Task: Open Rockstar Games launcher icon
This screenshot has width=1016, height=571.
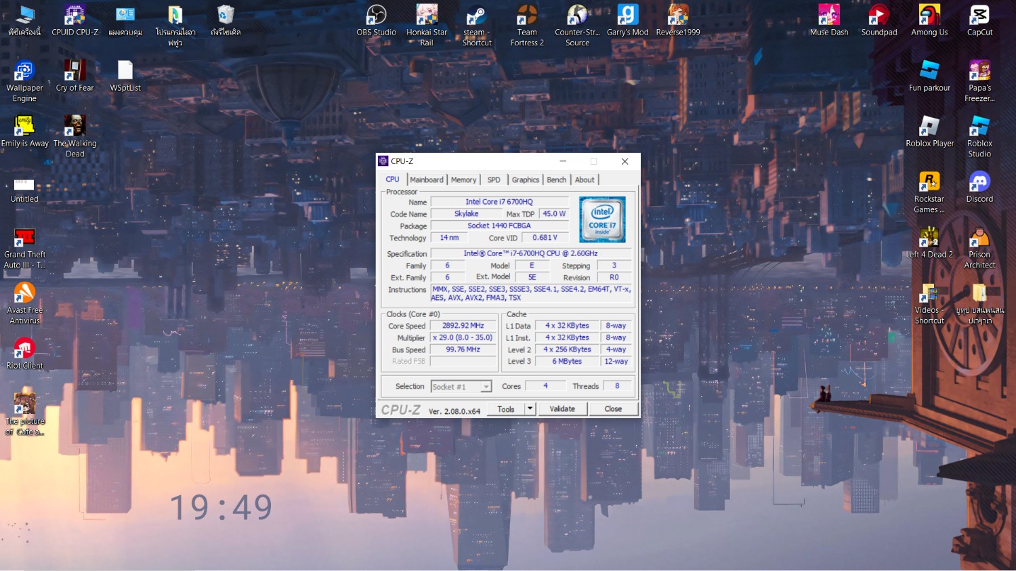Action: pyautogui.click(x=929, y=192)
